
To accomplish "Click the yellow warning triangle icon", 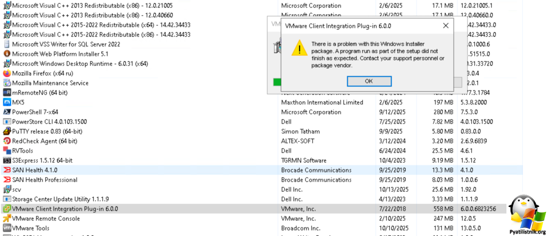I will pos(300,48).
